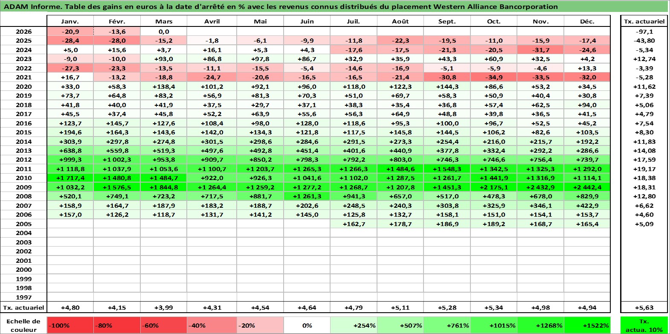Click the -60% color scale swatch
670x334 pixels.
tap(164, 325)
